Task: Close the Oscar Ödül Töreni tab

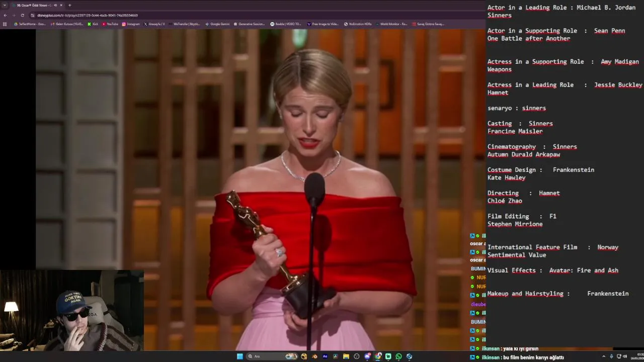Action: (61, 5)
